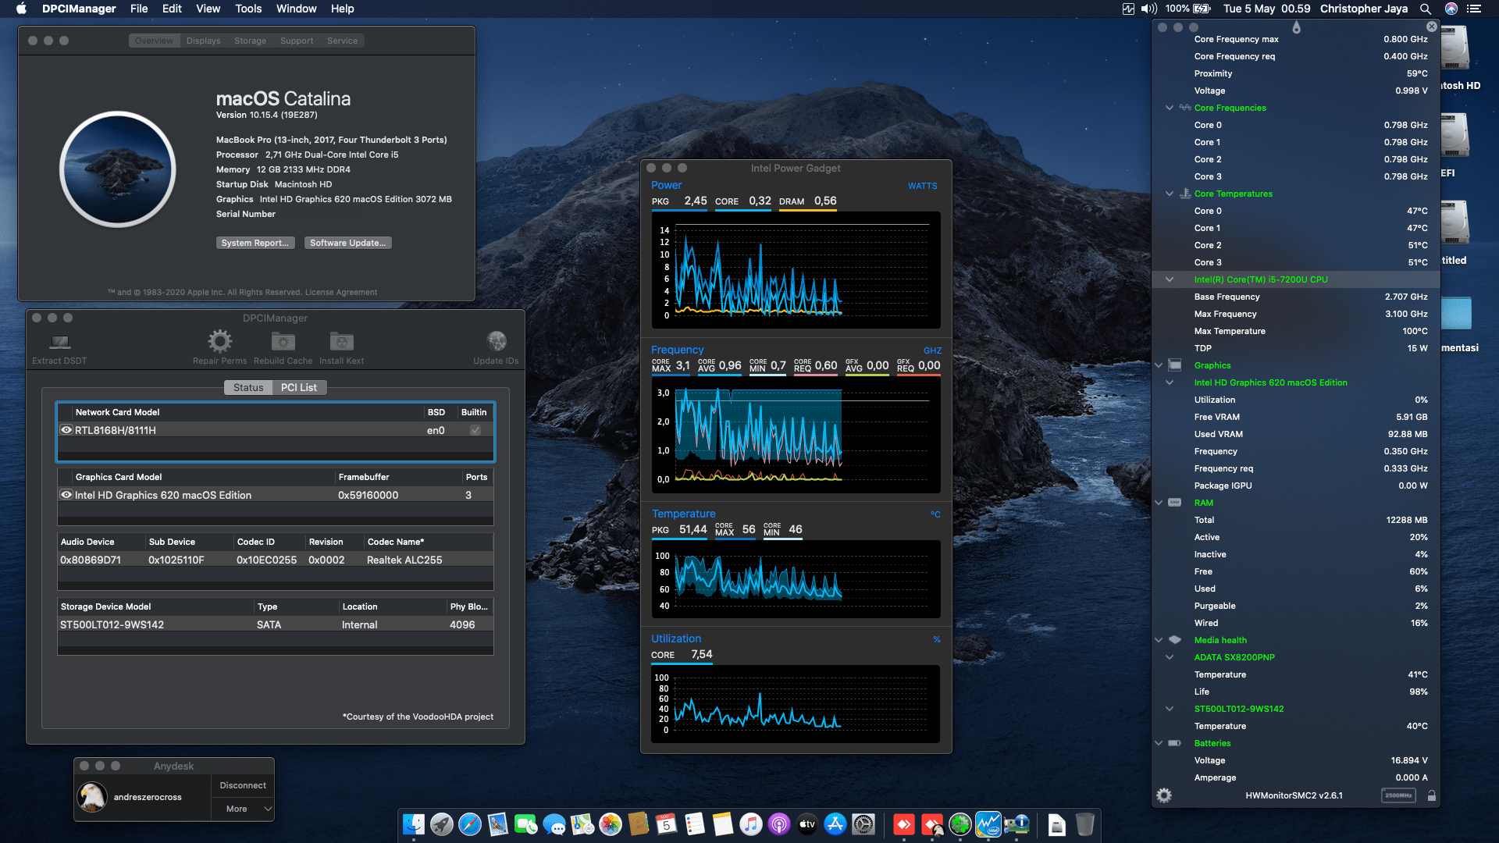Collapse Intel HD Graphics 620 macOS Edition

(1170, 382)
